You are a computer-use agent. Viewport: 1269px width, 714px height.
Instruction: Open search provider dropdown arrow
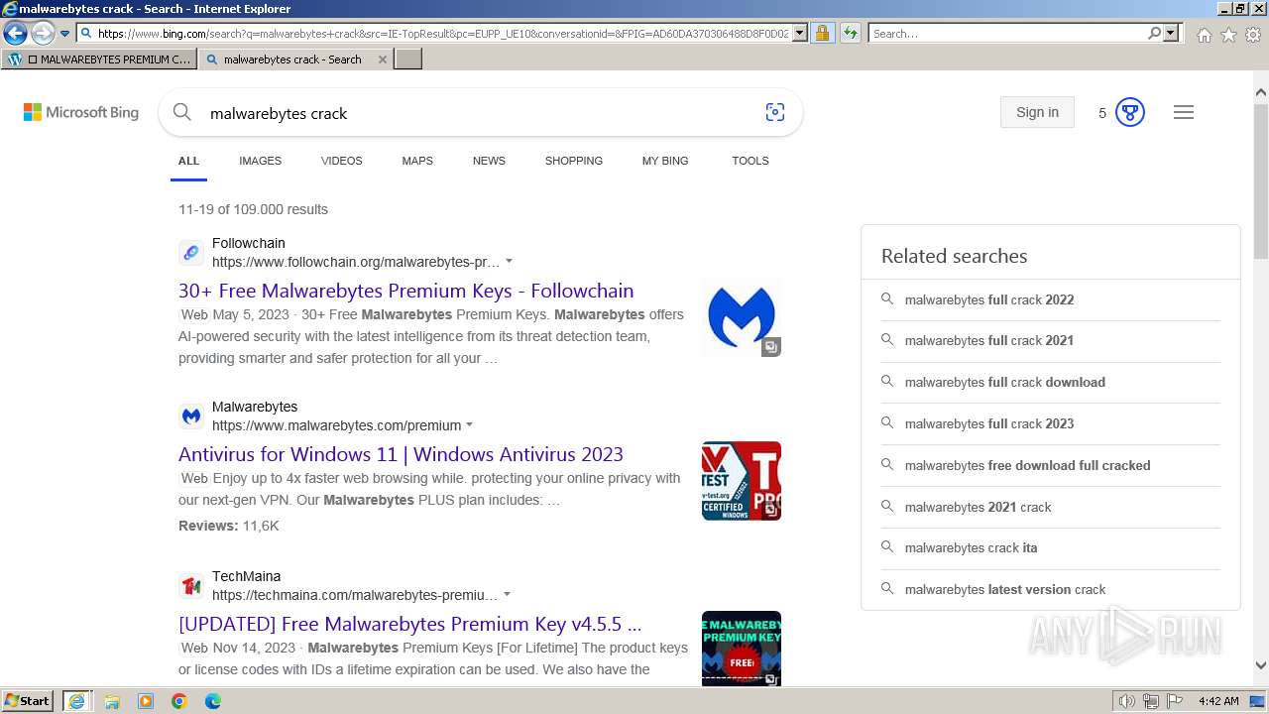tap(1172, 34)
